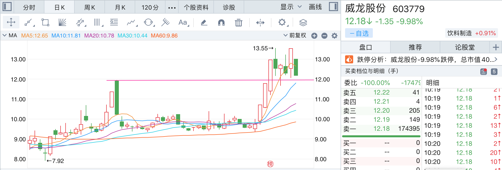Select the Gann fan lines tool
The image size is (502, 170).
click(x=62, y=23)
